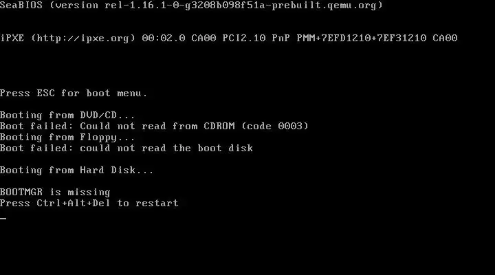Click the trailing CA00 at iPXE line end
The width and height of the screenshot is (495, 275).
(445, 38)
